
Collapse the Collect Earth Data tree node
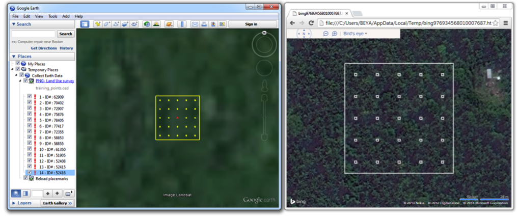click(x=16, y=75)
